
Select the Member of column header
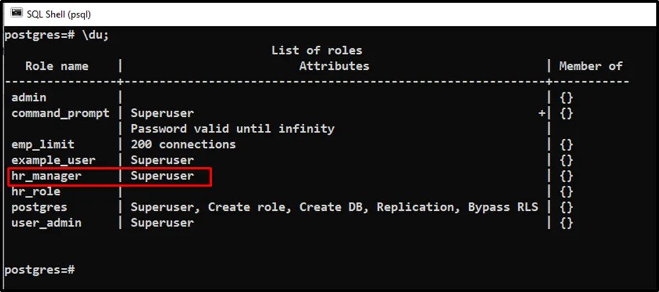591,66
